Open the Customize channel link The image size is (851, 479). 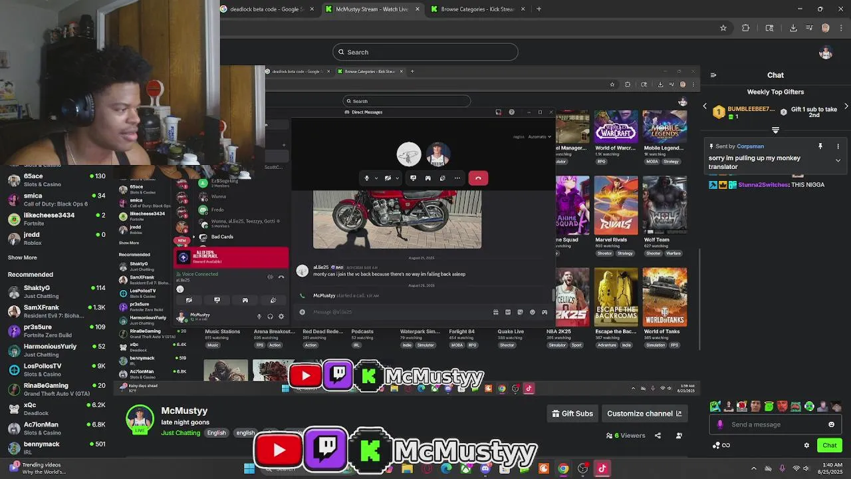click(644, 414)
